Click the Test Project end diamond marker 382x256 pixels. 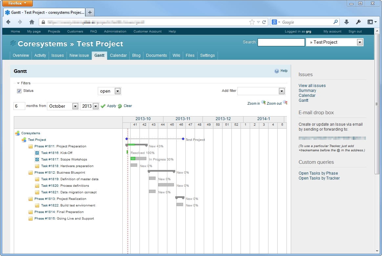pyautogui.click(x=183, y=139)
